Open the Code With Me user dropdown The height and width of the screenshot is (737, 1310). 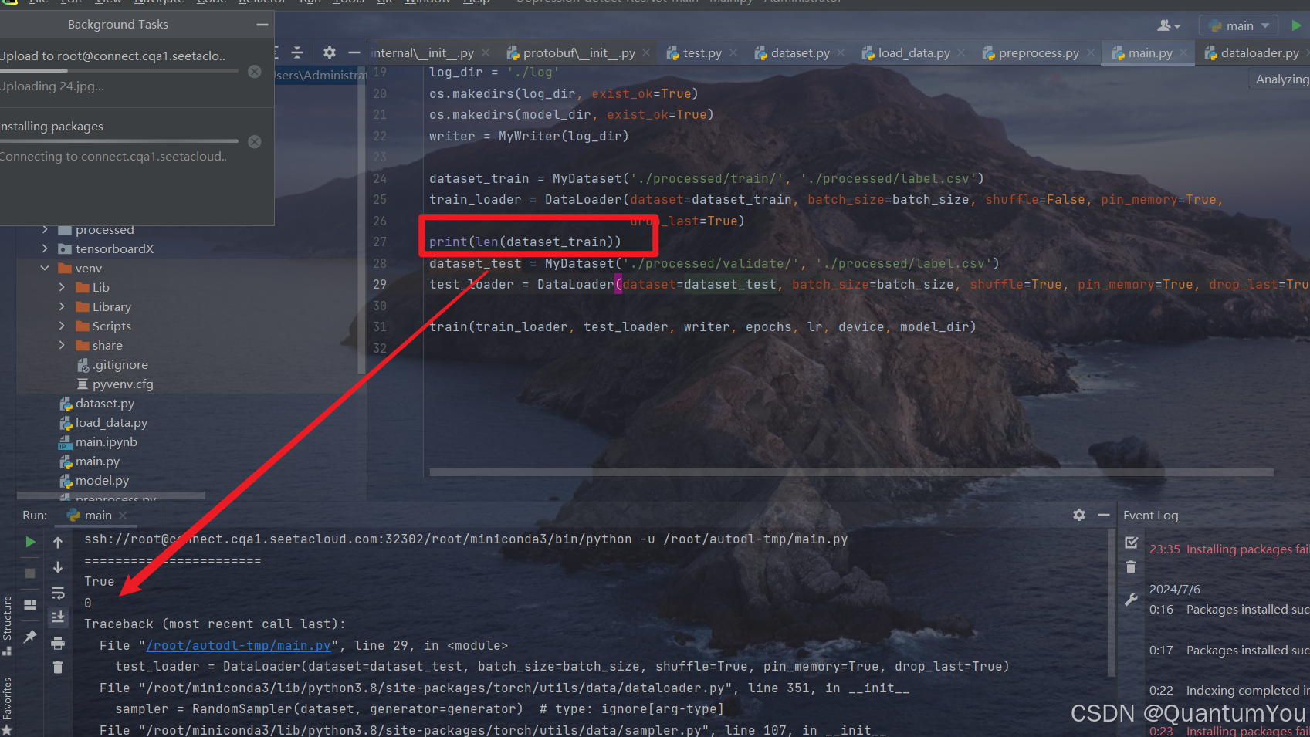pyautogui.click(x=1169, y=25)
